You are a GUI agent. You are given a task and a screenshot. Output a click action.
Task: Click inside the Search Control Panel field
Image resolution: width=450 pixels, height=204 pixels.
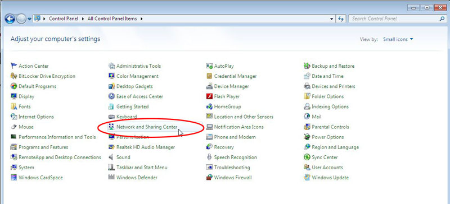tap(395, 19)
